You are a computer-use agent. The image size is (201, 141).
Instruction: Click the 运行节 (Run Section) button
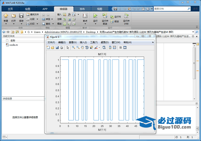[x=116, y=17]
